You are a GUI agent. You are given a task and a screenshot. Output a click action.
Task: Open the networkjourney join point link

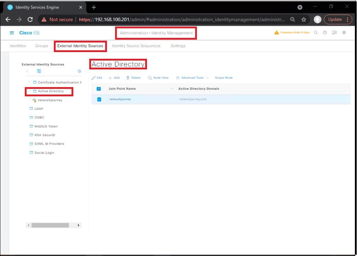coord(120,99)
